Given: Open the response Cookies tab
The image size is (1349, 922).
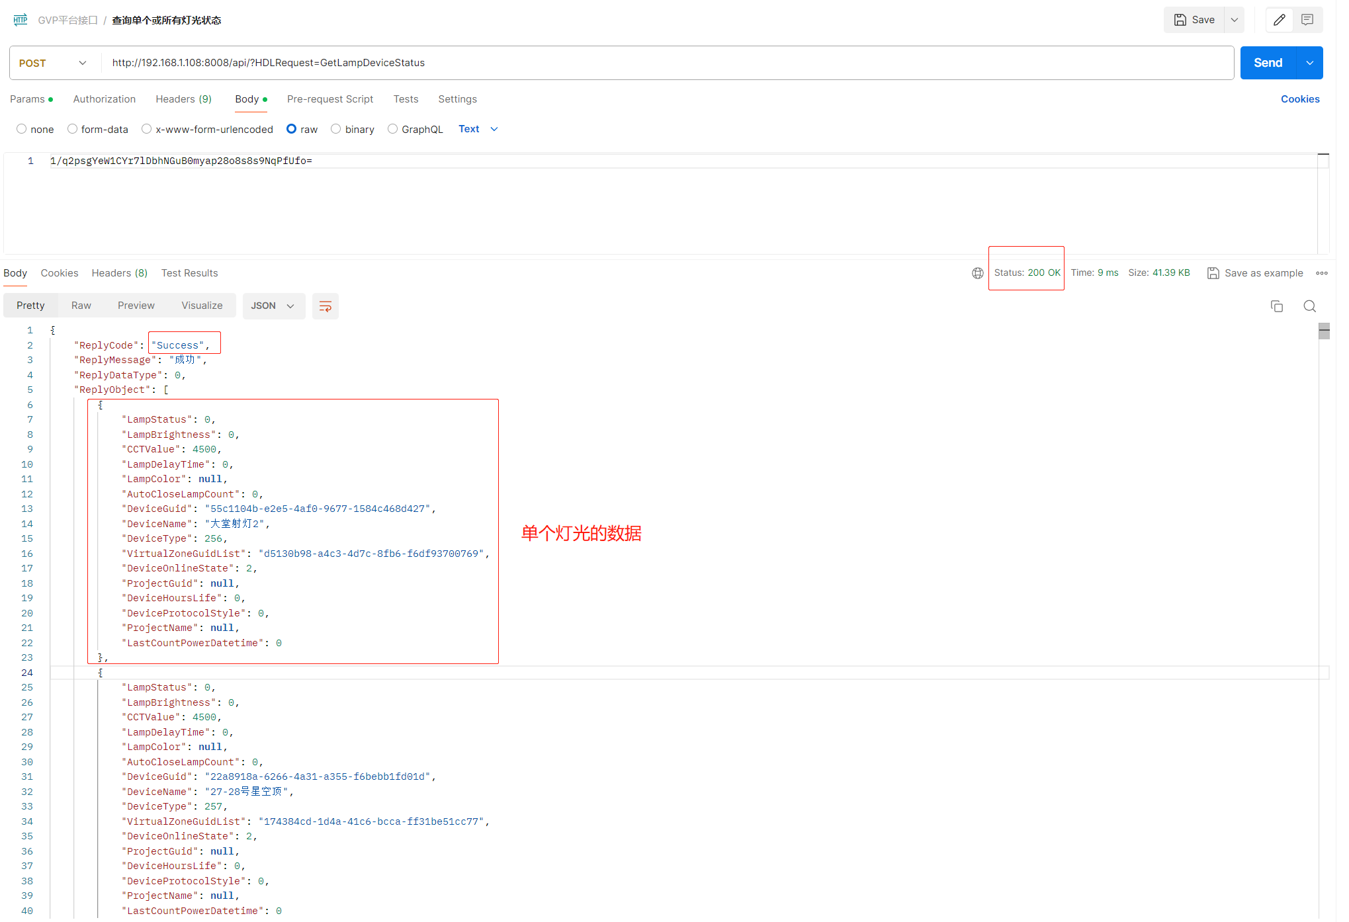Looking at the screenshot, I should [60, 273].
